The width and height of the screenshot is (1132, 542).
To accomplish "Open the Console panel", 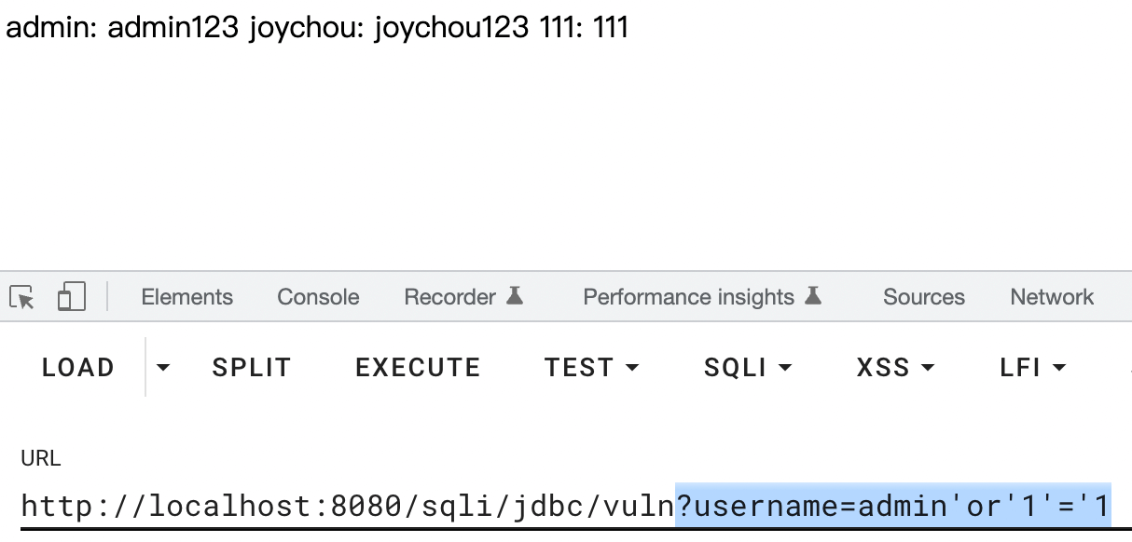I will (x=317, y=296).
